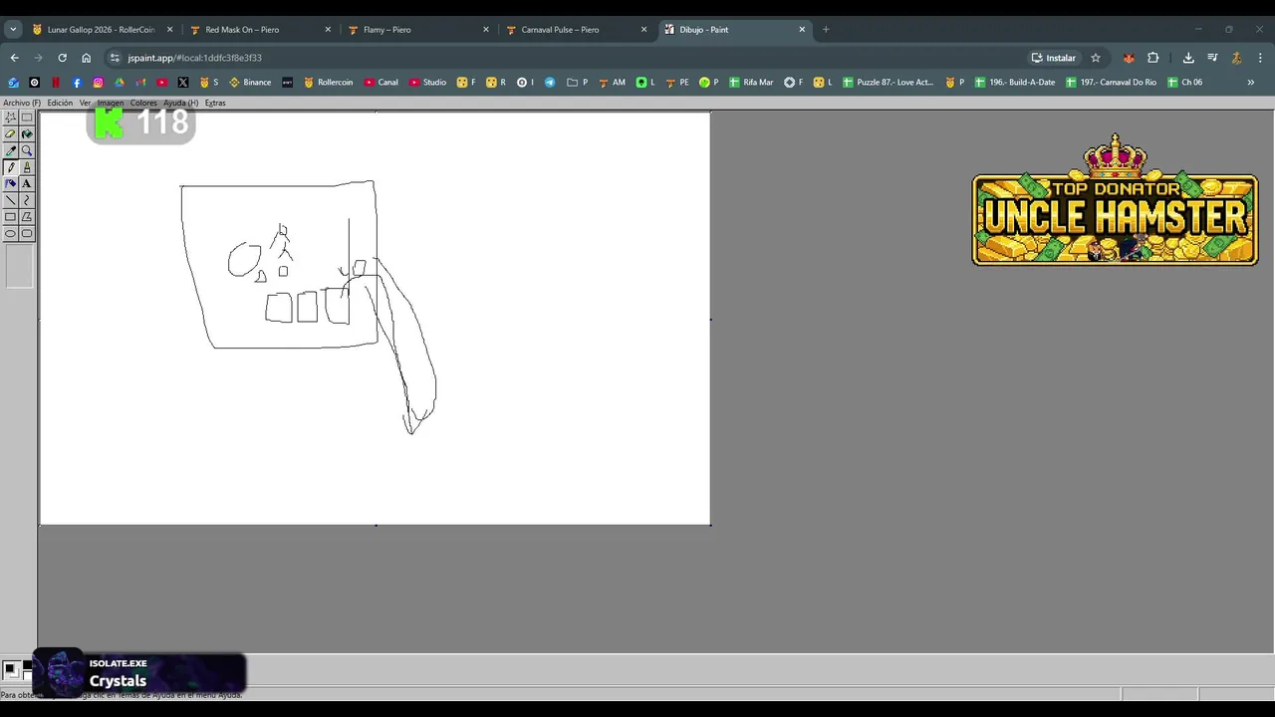Open browser Downloads
The height and width of the screenshot is (717, 1275).
(1188, 58)
